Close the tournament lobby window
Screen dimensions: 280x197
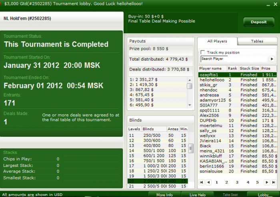point(276,4)
